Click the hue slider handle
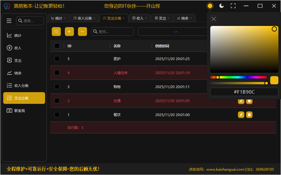 pos(218,77)
